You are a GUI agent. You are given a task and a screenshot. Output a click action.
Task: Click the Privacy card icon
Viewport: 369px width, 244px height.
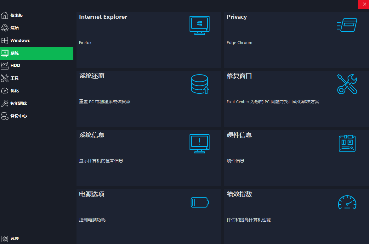347,25
